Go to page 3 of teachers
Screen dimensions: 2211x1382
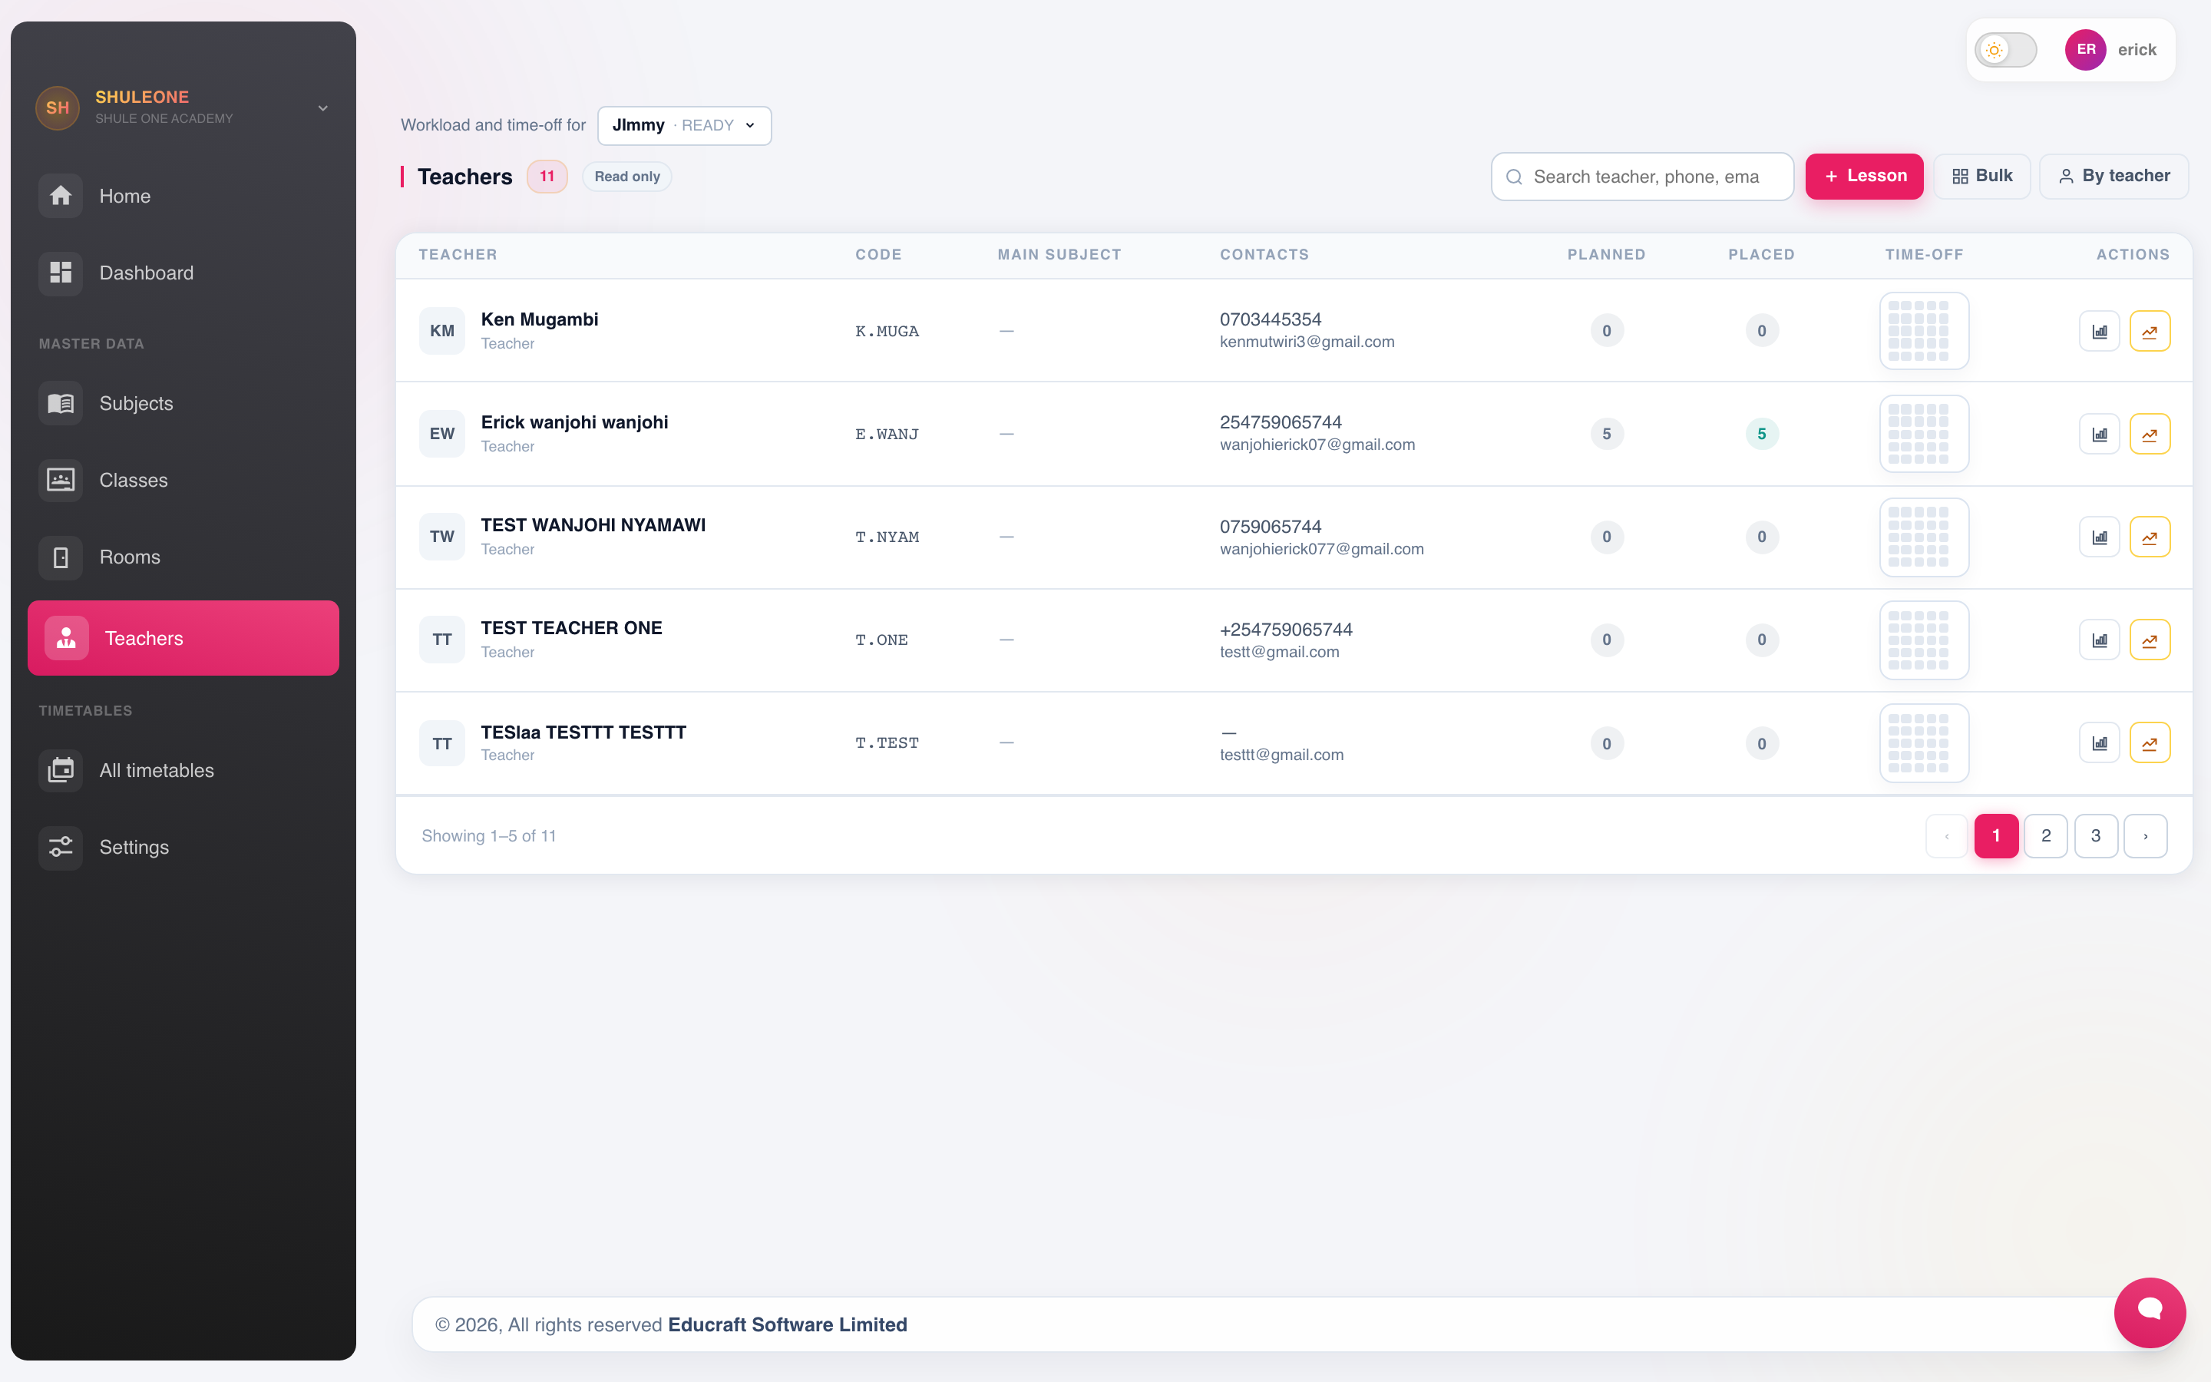click(2096, 835)
